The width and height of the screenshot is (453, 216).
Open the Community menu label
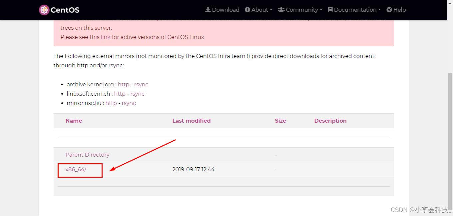point(302,10)
